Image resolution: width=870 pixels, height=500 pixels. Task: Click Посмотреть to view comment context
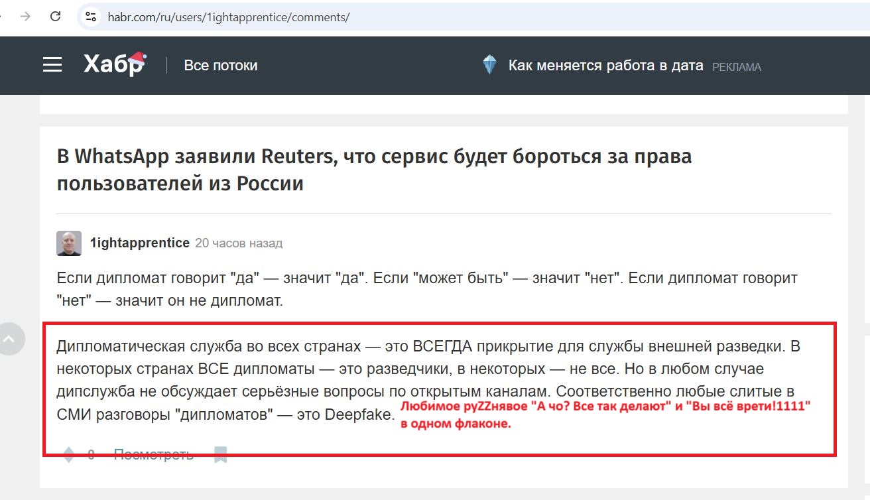[155, 454]
